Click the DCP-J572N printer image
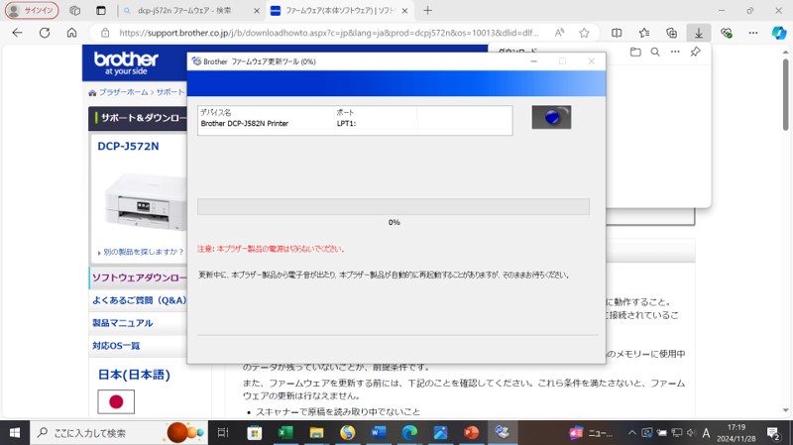793x445 pixels. click(144, 201)
